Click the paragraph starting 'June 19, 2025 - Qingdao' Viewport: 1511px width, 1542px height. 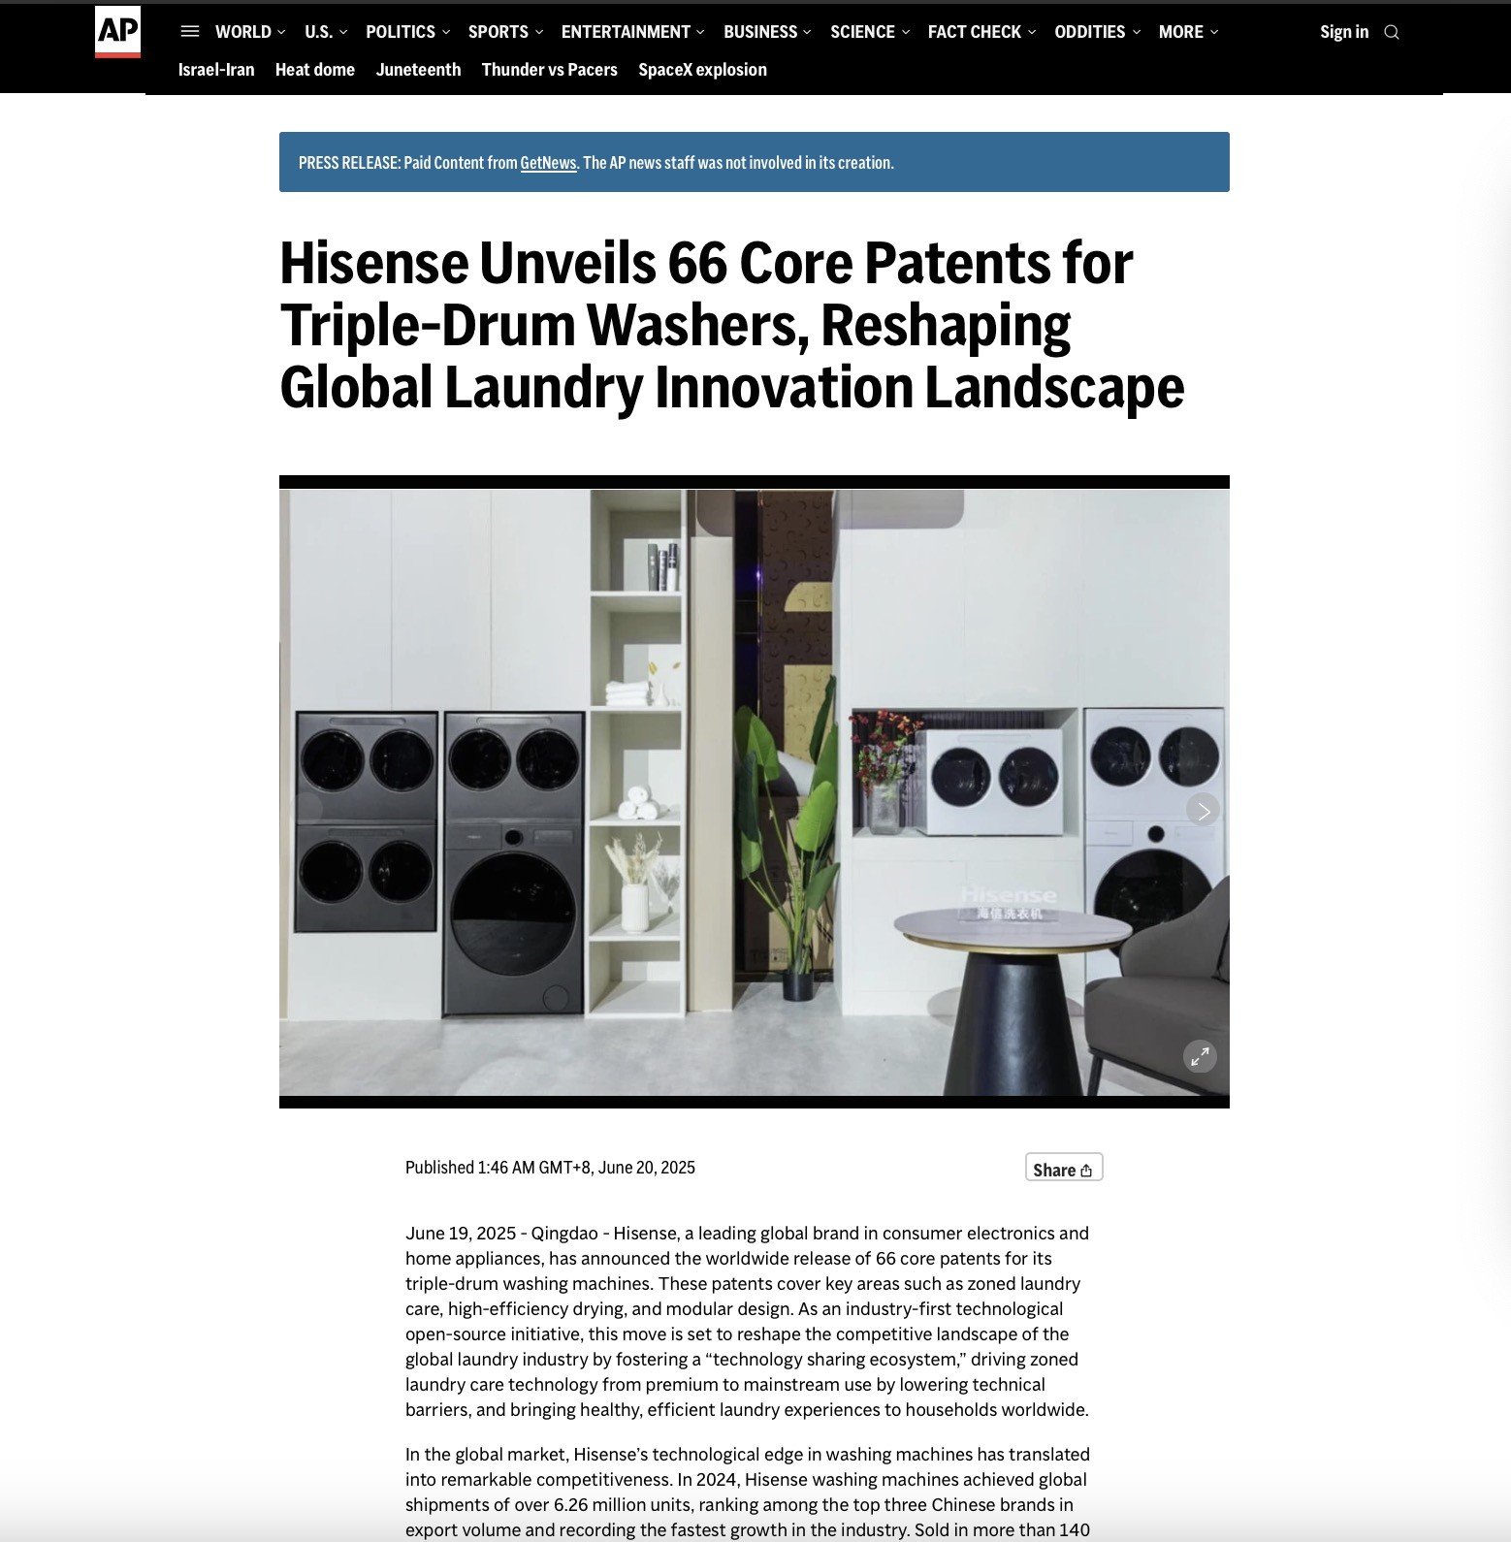click(748, 1321)
